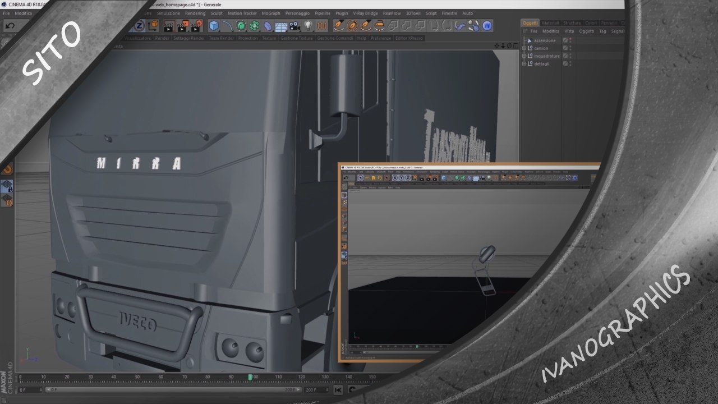This screenshot has width=718, height=404.
Task: Click the joined-spheres icon beside blue W
Action: tap(474, 26)
